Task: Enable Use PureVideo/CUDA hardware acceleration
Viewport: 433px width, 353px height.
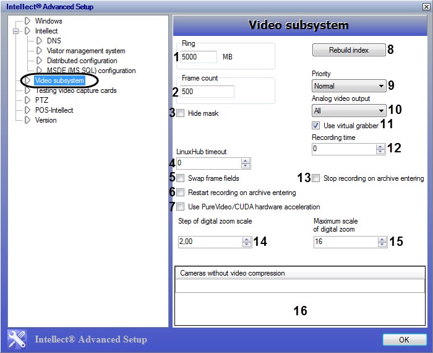Action: 181,206
